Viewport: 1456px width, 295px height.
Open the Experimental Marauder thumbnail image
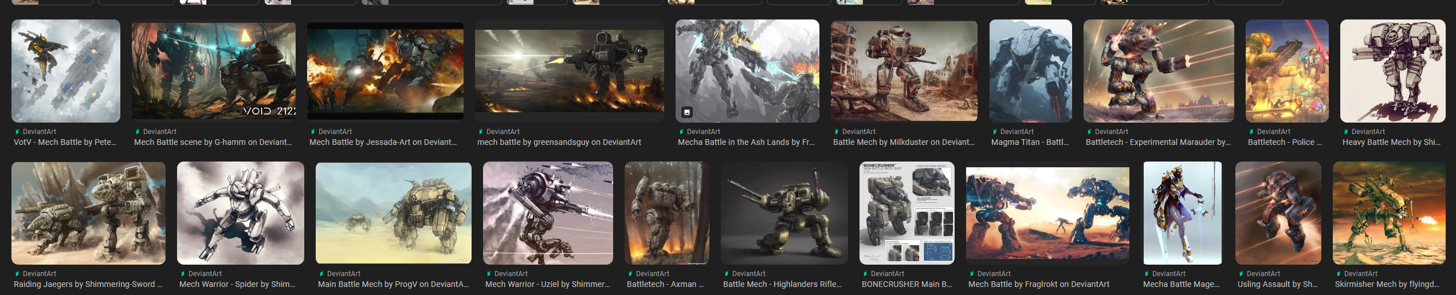[x=1159, y=71]
